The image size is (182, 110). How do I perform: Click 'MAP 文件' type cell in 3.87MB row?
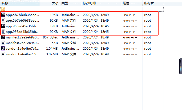(x=69, y=54)
